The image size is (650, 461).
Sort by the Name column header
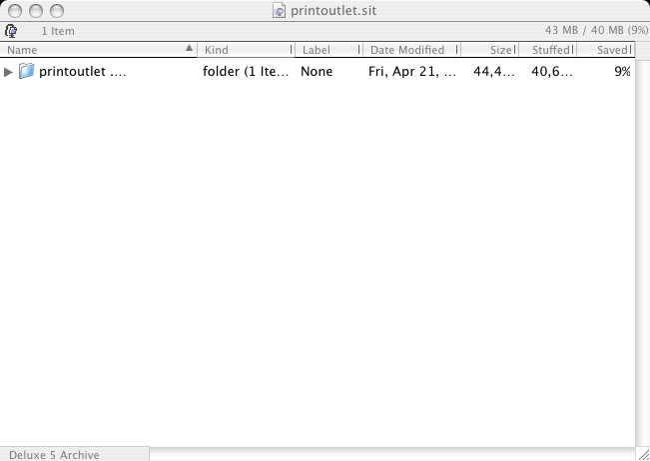[98, 50]
